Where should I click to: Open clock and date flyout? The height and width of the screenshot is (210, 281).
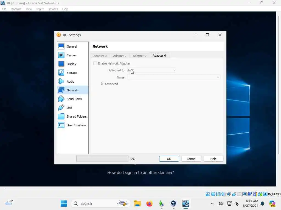(251, 203)
